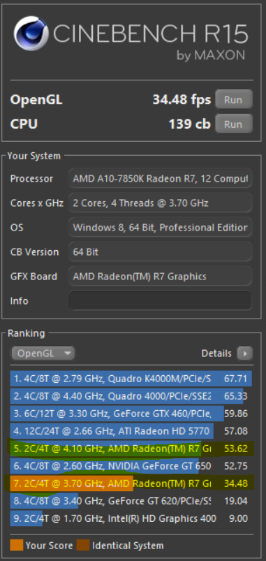Viewport: 266px width, 561px height.
Task: Select the Quadro K4000M ranking entry
Action: coord(131,379)
